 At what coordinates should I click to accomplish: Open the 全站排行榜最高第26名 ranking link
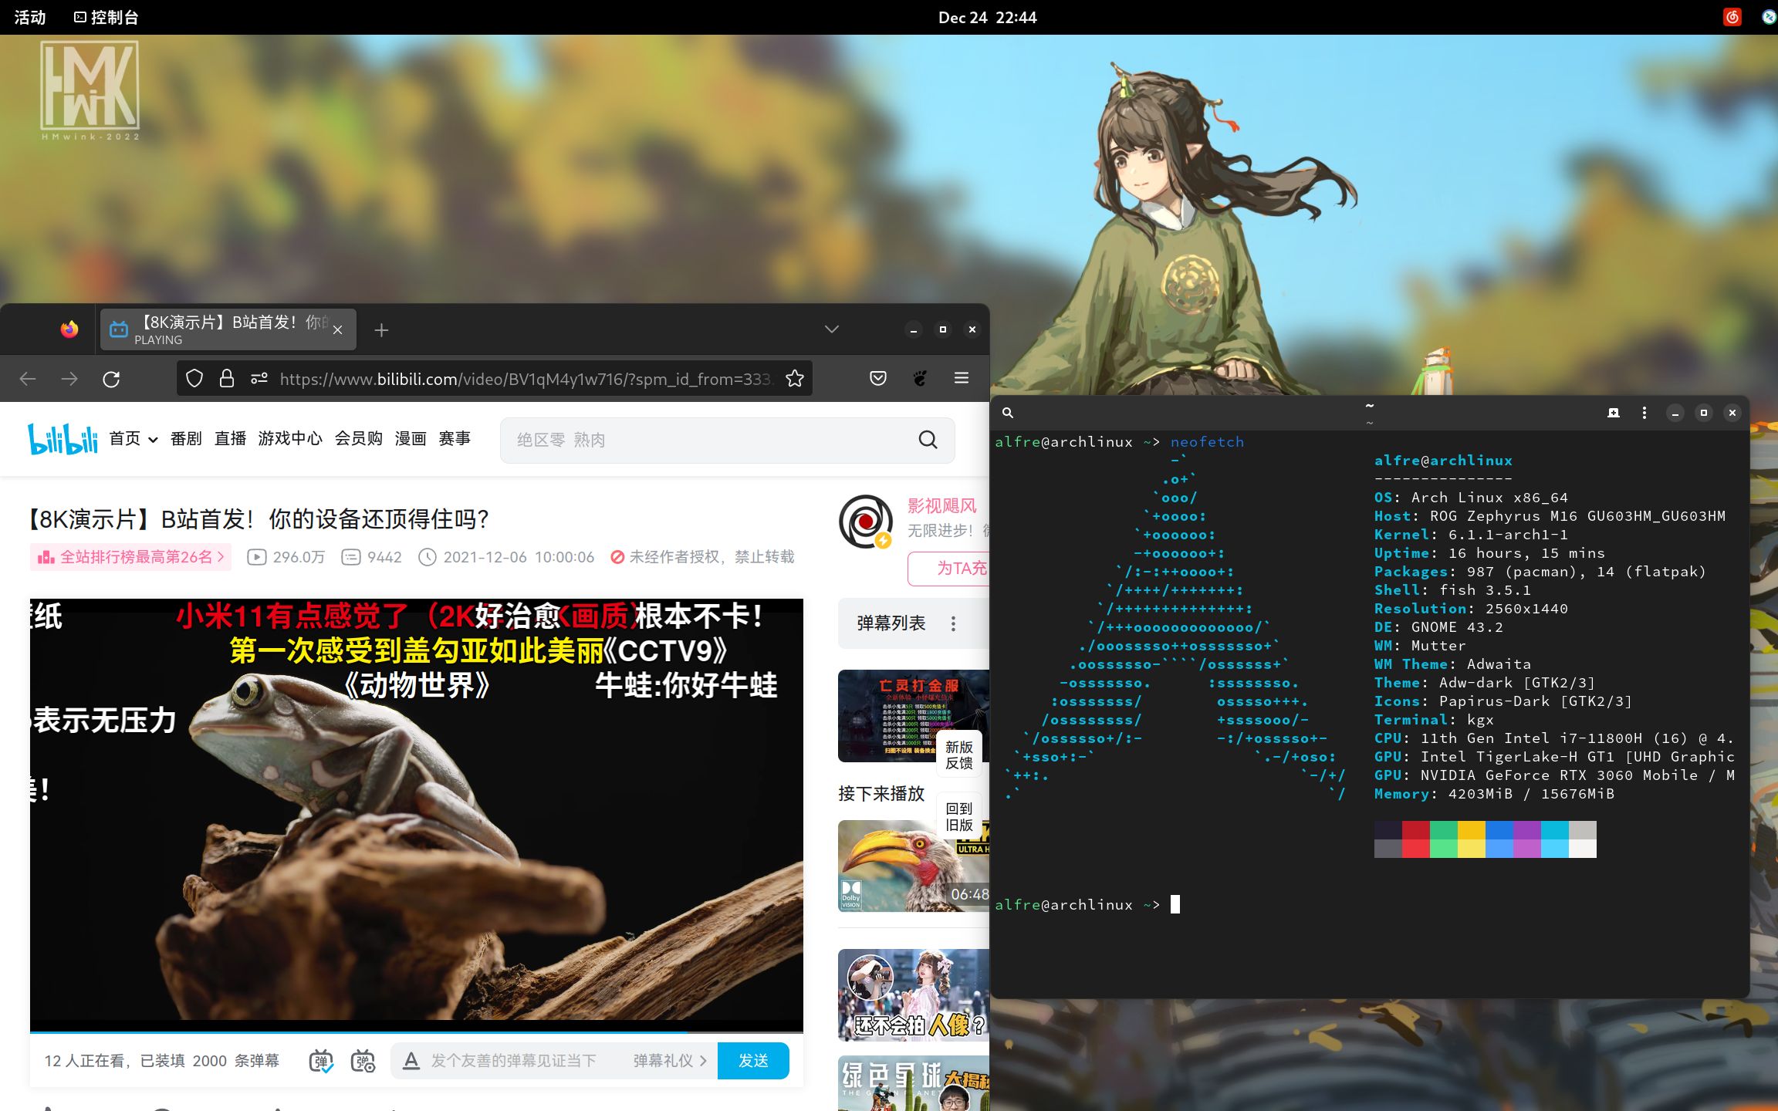130,557
